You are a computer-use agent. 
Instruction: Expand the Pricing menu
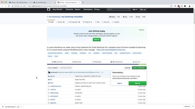coord(97,9)
